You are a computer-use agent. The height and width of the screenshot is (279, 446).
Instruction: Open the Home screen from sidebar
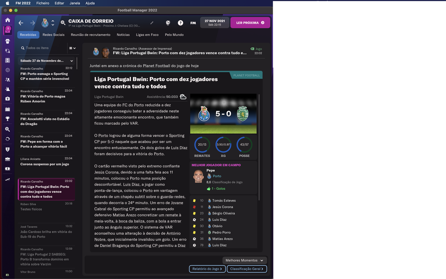pos(8,20)
